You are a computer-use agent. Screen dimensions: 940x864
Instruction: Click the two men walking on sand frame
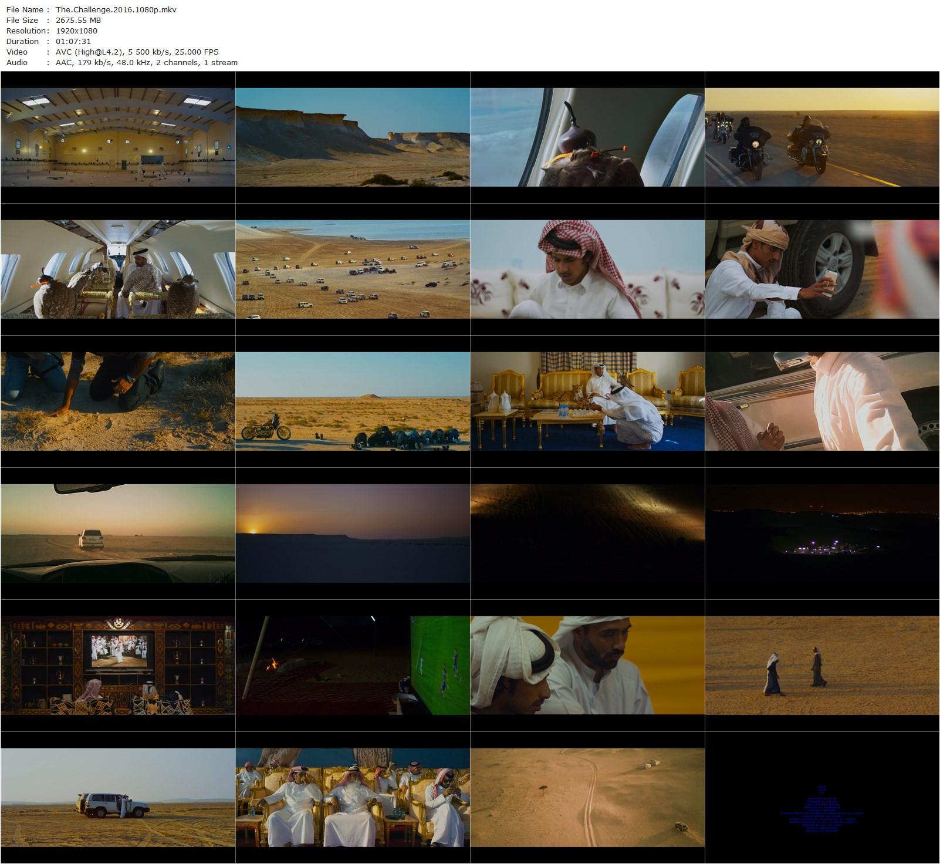[821, 666]
